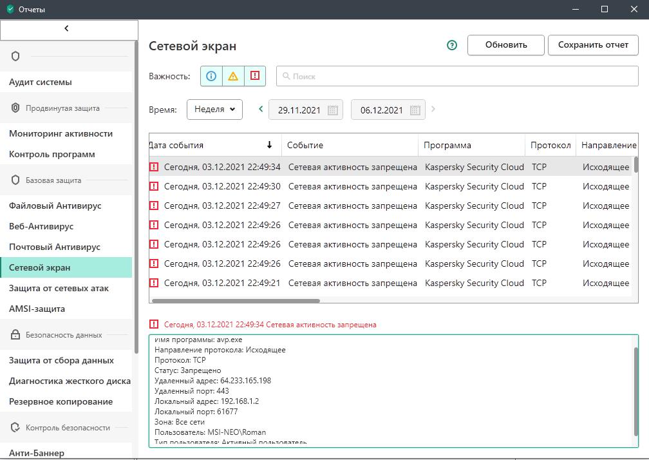
Task: Collapse sidebar using the back chevron
Action: coord(67,29)
